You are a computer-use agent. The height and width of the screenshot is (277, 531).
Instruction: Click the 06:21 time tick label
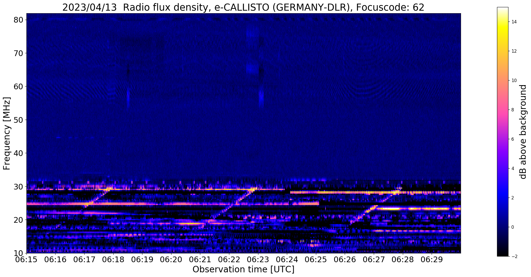200,260
